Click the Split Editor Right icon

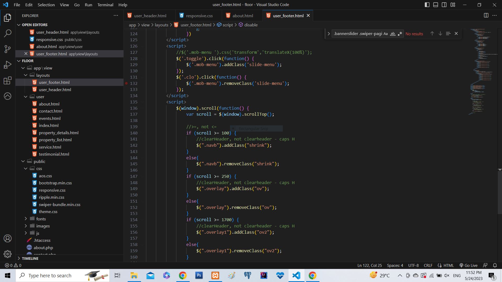486,15
